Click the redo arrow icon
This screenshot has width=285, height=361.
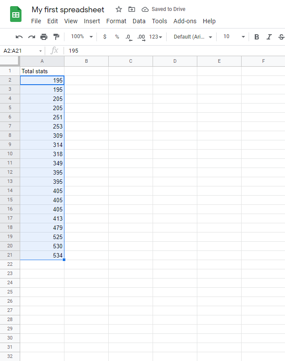31,37
